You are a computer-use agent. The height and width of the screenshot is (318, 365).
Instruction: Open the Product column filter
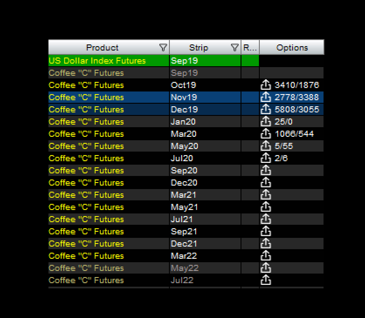click(x=163, y=47)
